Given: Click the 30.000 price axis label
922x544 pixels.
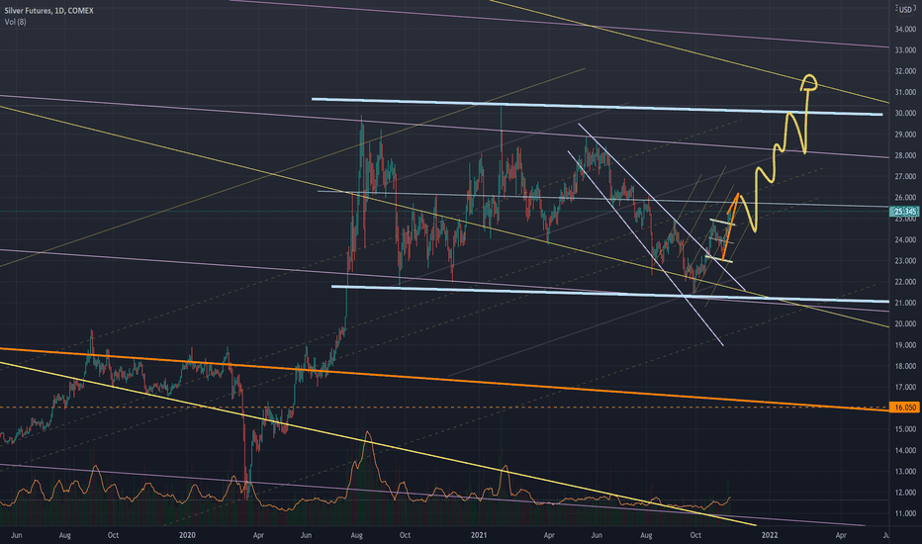Looking at the screenshot, I should pos(905,114).
